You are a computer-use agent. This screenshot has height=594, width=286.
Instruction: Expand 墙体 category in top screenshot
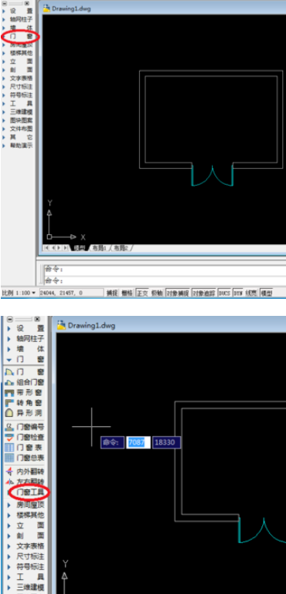[x=18, y=28]
